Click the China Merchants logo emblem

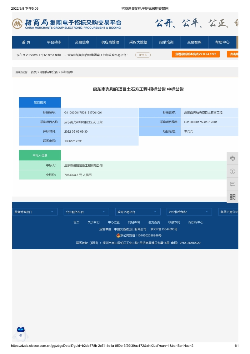pos(17,24)
